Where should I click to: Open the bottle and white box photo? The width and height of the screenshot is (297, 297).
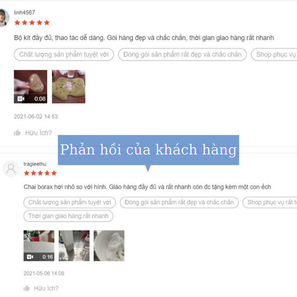74,246
